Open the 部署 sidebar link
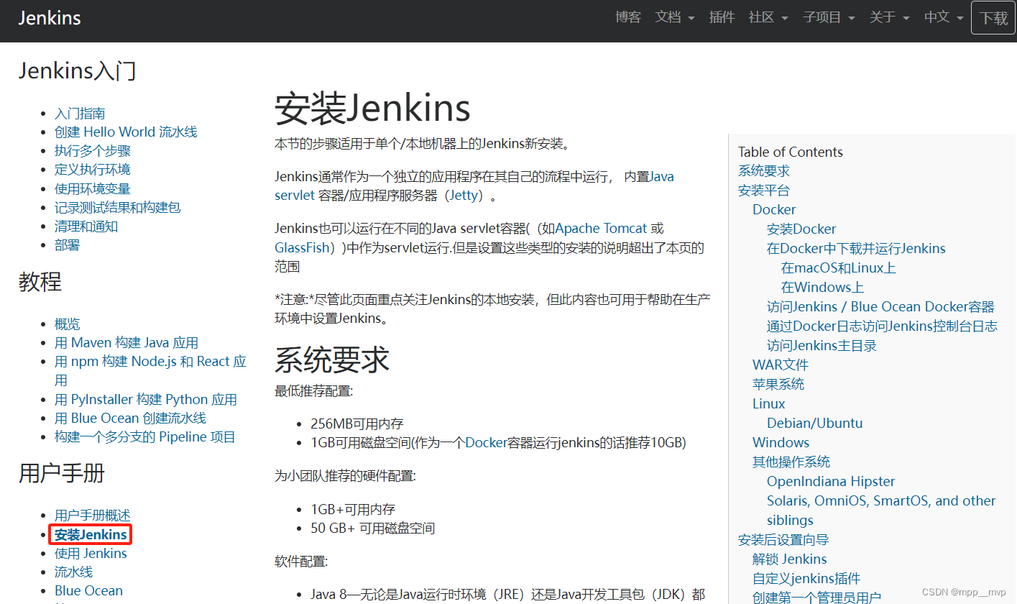Viewport: 1017px width, 604px height. [x=68, y=244]
